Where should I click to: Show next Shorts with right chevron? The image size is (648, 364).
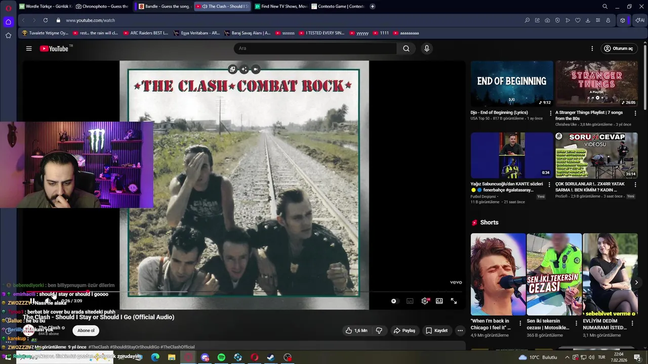coord(636,283)
